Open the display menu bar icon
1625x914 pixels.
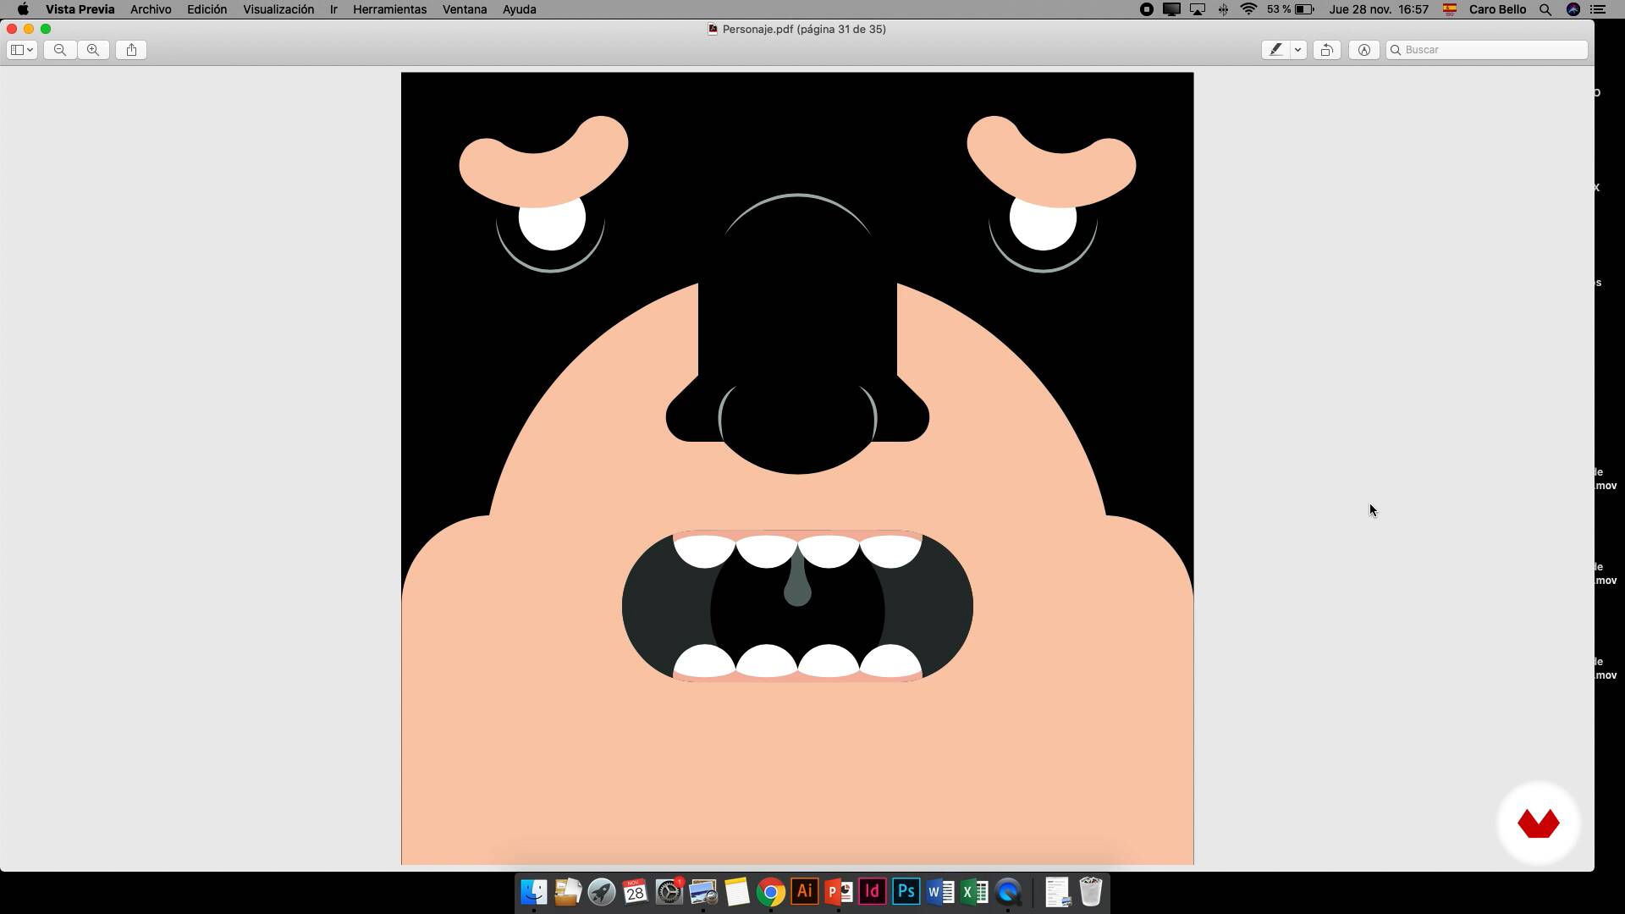(1172, 9)
